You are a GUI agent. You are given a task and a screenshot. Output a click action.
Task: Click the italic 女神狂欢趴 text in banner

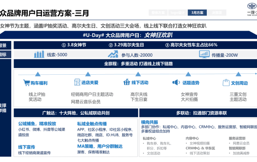(158, 35)
